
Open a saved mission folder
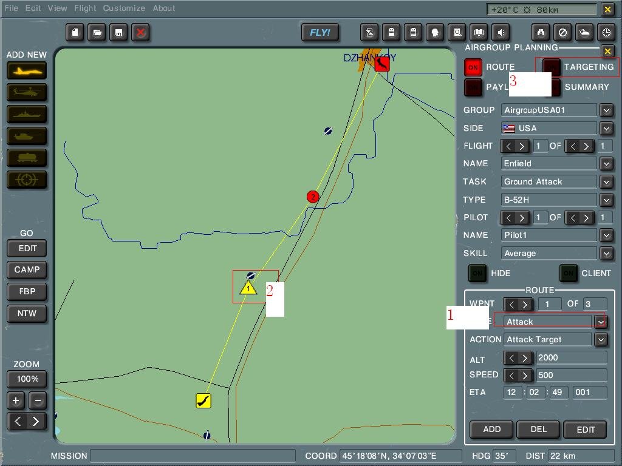tap(97, 33)
